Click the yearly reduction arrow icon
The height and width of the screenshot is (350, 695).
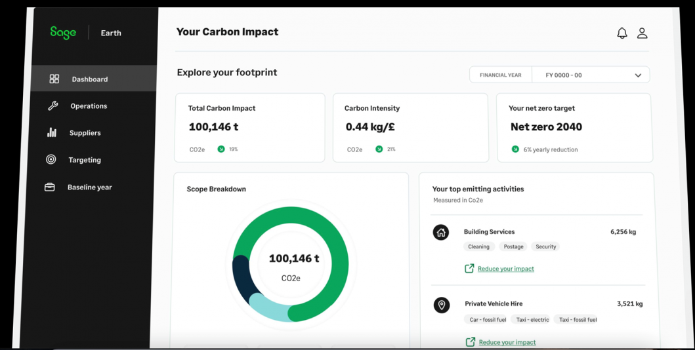(515, 149)
